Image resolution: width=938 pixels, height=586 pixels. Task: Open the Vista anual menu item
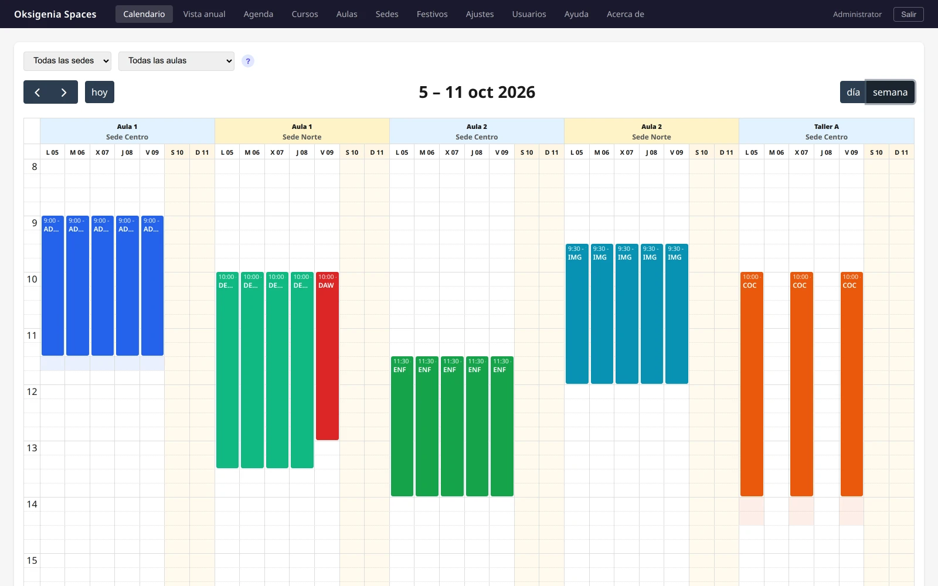point(204,14)
